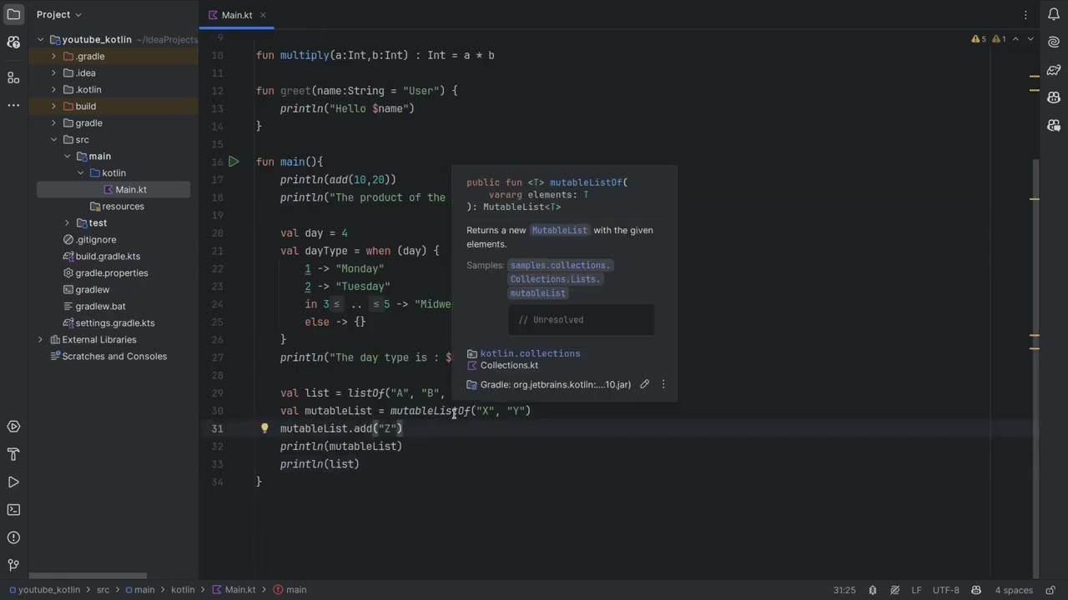Screen dimensions: 1068x600
Task: Click MutableList link in documentation description
Action: [559, 230]
